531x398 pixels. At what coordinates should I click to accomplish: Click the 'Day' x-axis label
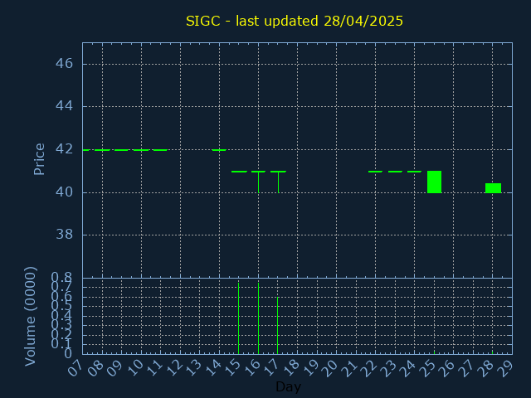pyautogui.click(x=288, y=386)
